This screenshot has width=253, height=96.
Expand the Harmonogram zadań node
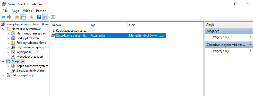(x=8, y=34)
